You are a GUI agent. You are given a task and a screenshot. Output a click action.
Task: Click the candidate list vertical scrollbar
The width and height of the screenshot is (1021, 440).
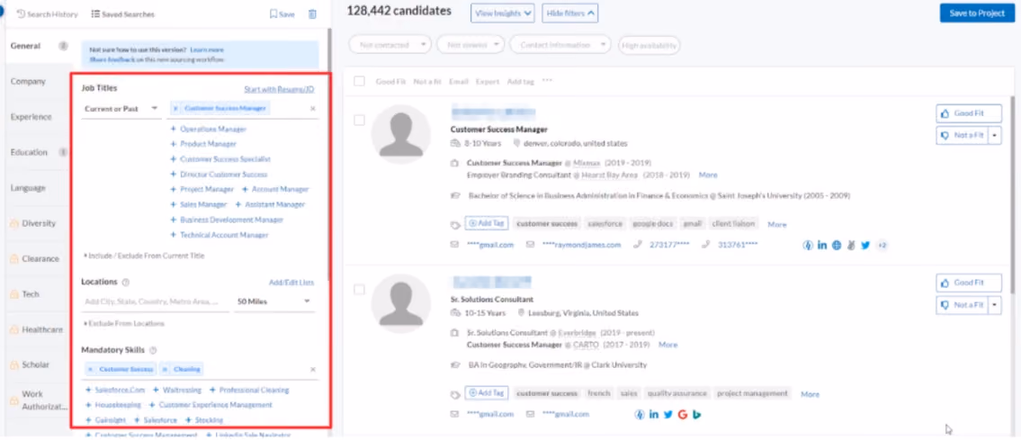[x=1012, y=195]
